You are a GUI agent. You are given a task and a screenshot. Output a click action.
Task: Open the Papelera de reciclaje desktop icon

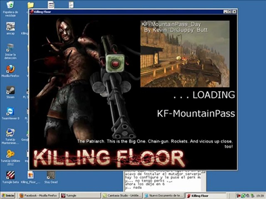pyautogui.click(x=10, y=9)
